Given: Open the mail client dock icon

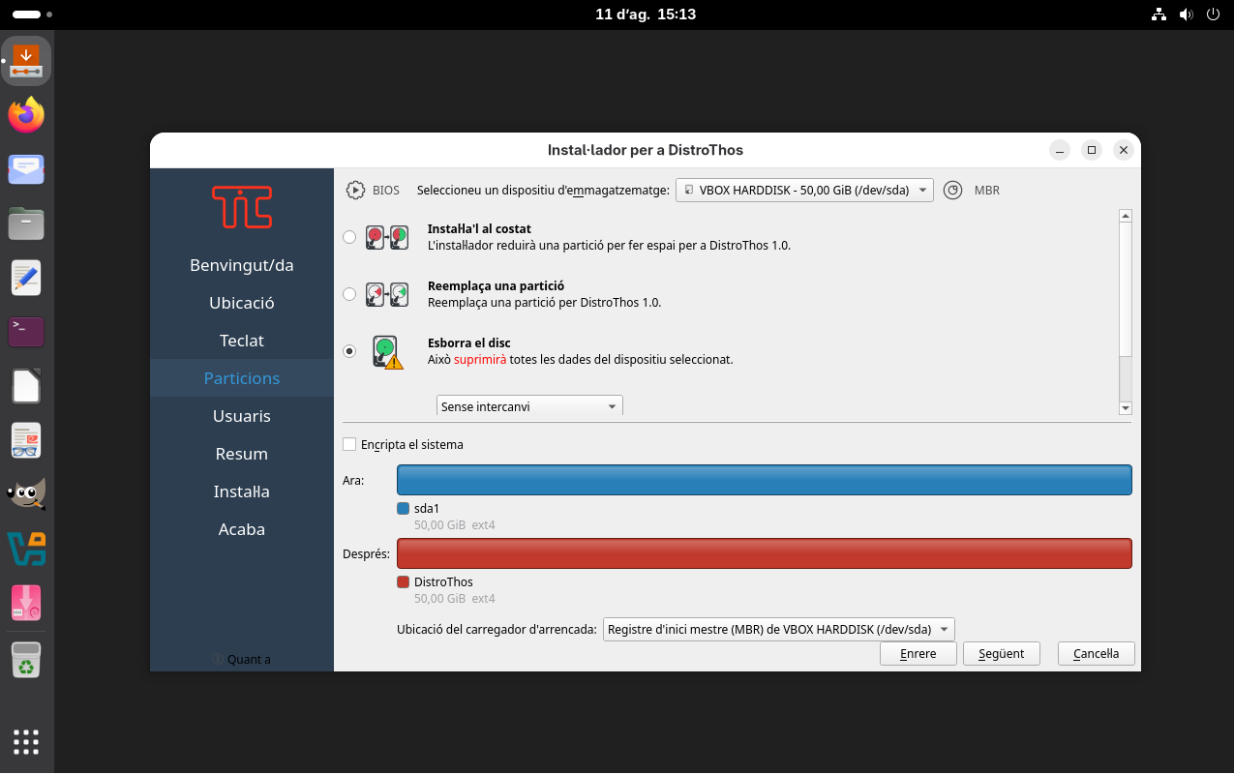Looking at the screenshot, I should tap(26, 169).
